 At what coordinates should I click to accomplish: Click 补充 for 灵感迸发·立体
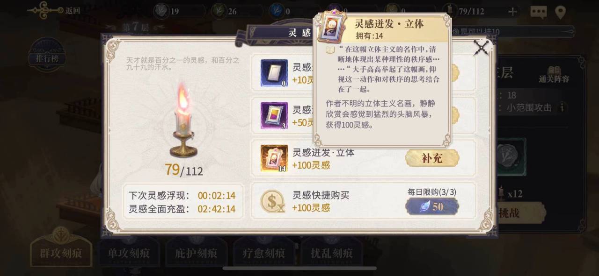[432, 158]
